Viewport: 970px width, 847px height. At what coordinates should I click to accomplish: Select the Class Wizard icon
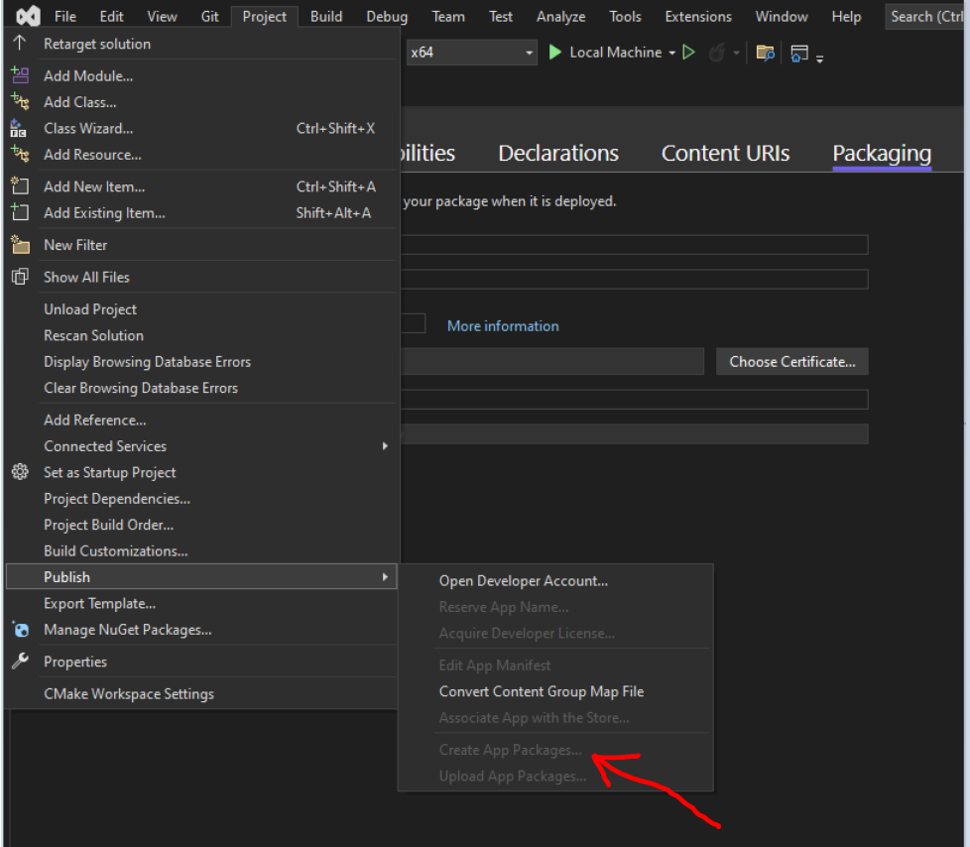(20, 128)
